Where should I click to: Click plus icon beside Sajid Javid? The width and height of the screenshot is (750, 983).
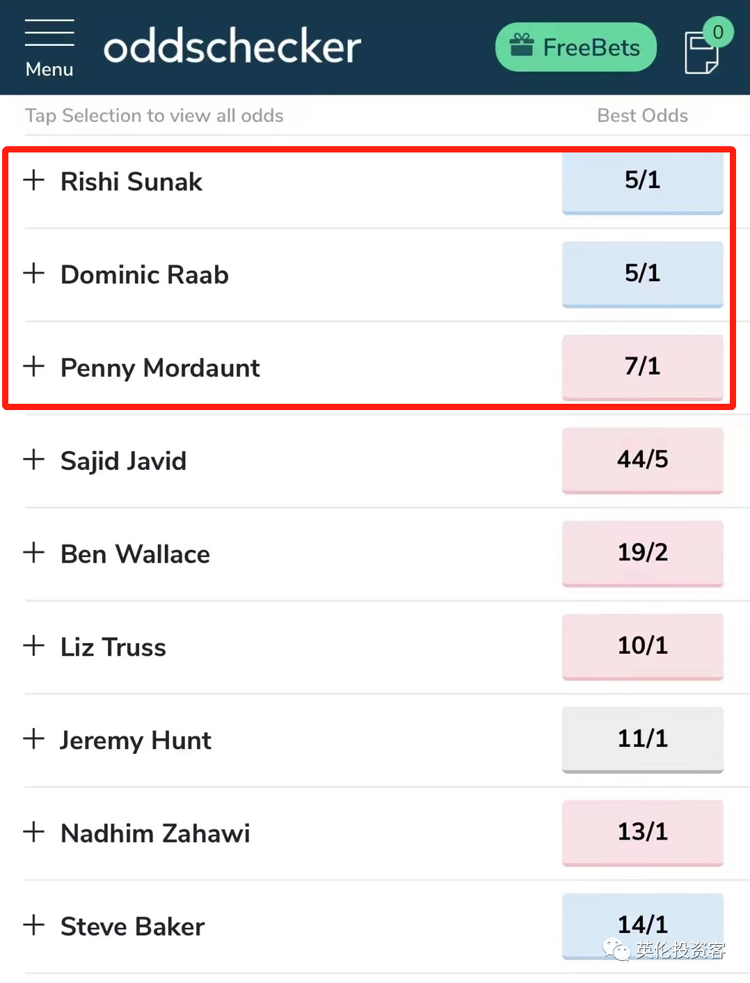[33, 459]
